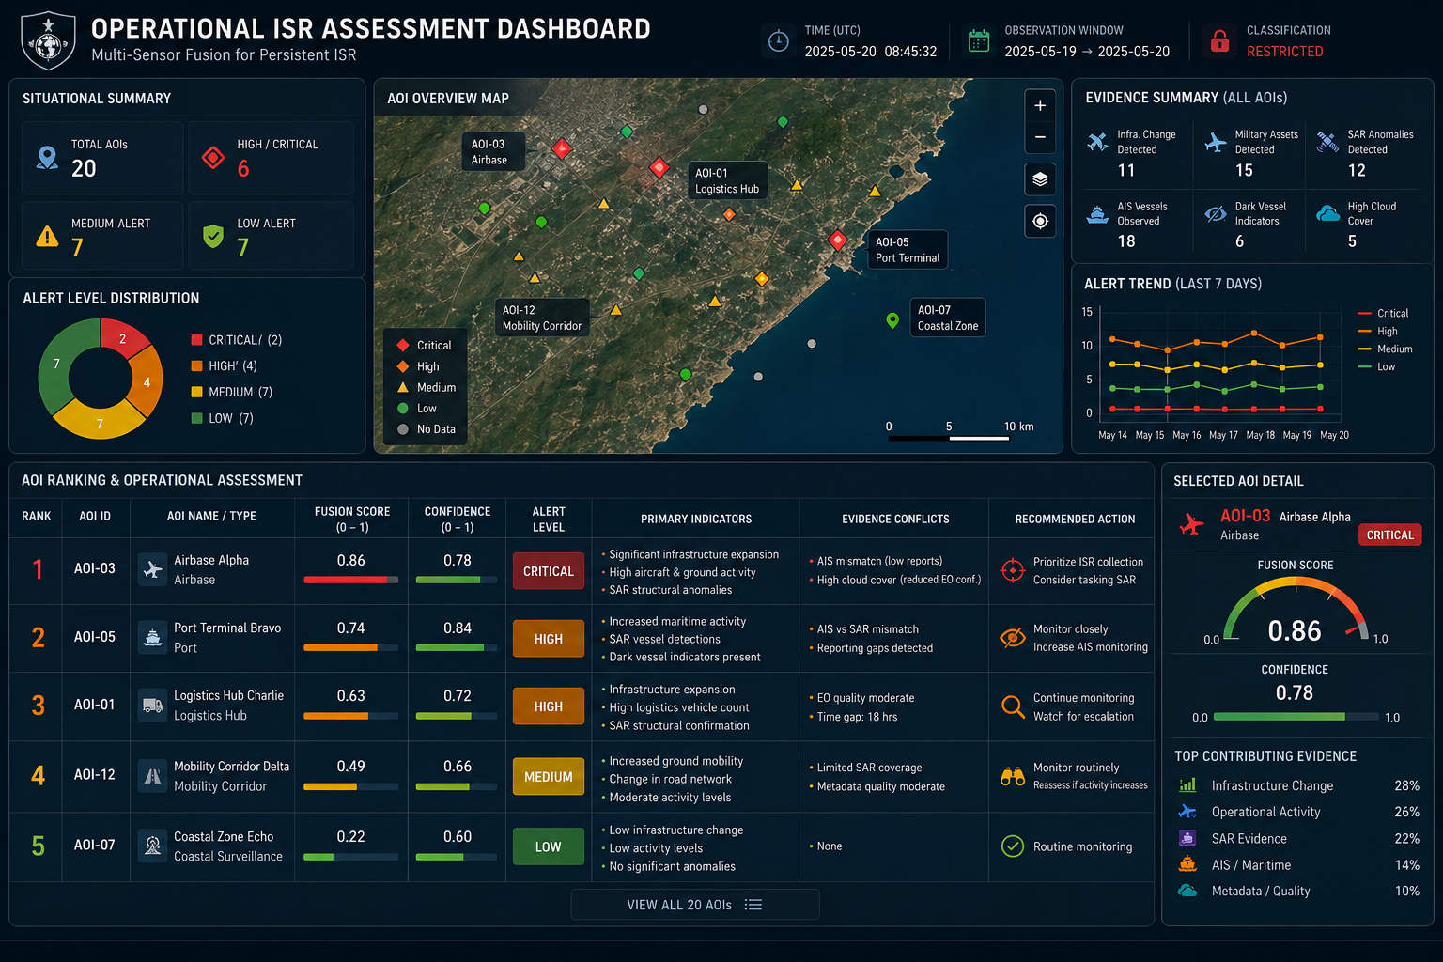The width and height of the screenshot is (1443, 962).
Task: Click the Mobility Corridor Delta road icon
Action: point(152,776)
